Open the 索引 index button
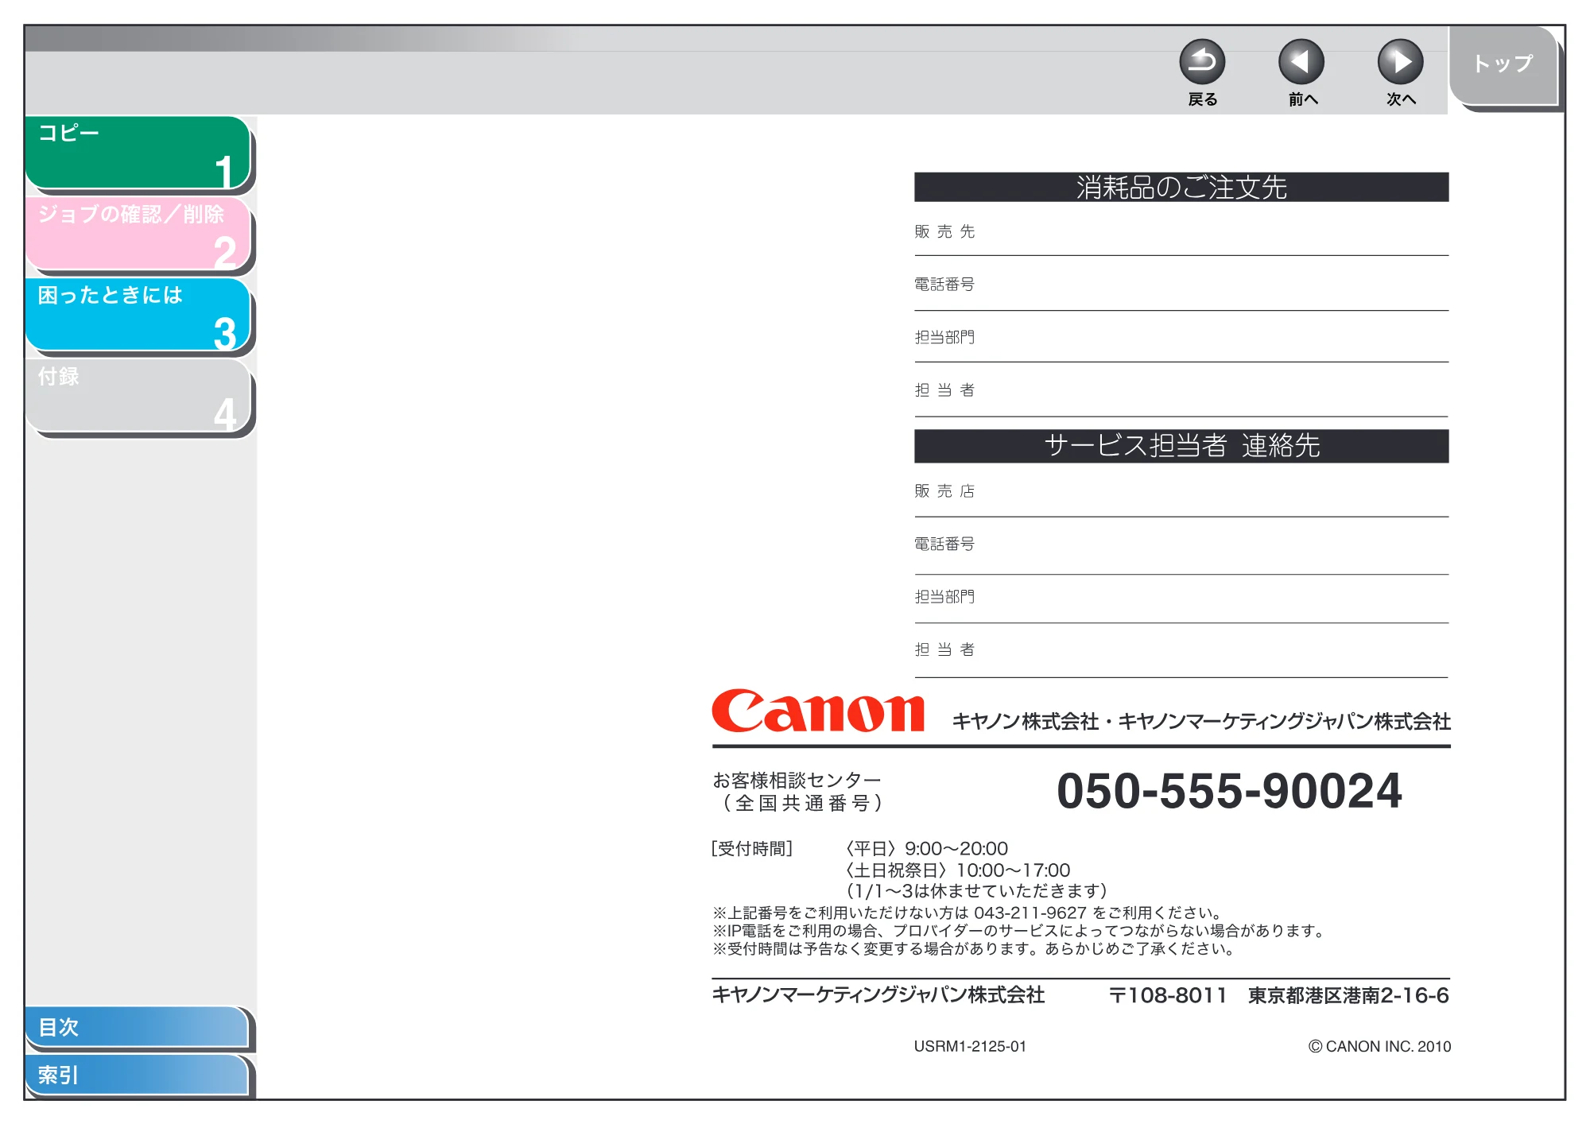Screen dimensions: 1590x1124 pyautogui.click(x=137, y=1075)
